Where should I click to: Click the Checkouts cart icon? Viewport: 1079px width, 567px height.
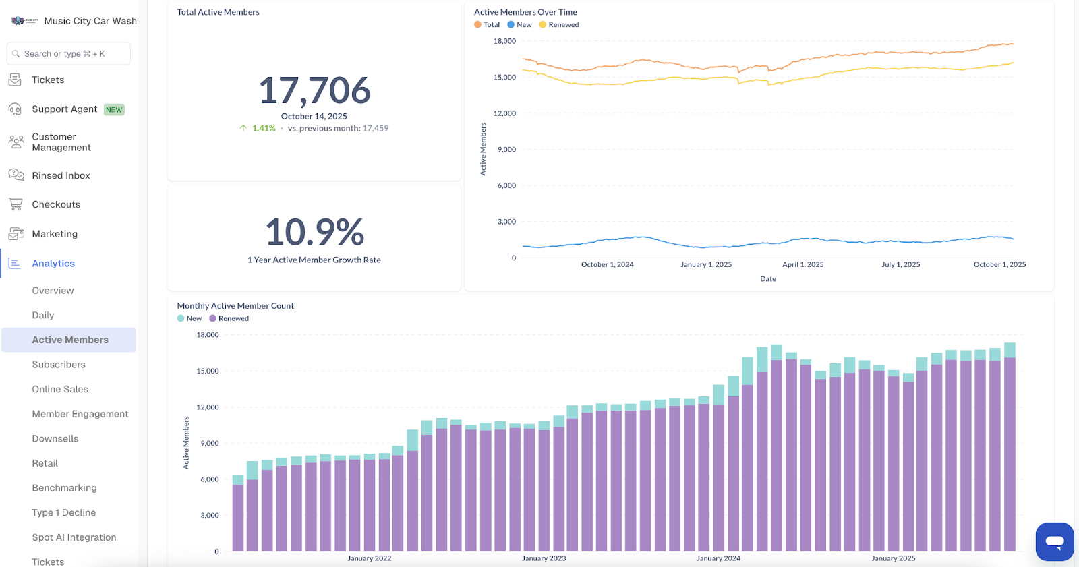click(x=16, y=204)
